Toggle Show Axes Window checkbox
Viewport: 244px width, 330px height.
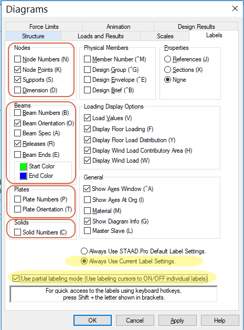pos(87,188)
